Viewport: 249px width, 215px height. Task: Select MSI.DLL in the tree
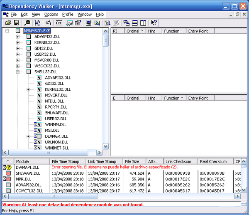pyautogui.click(x=52, y=130)
